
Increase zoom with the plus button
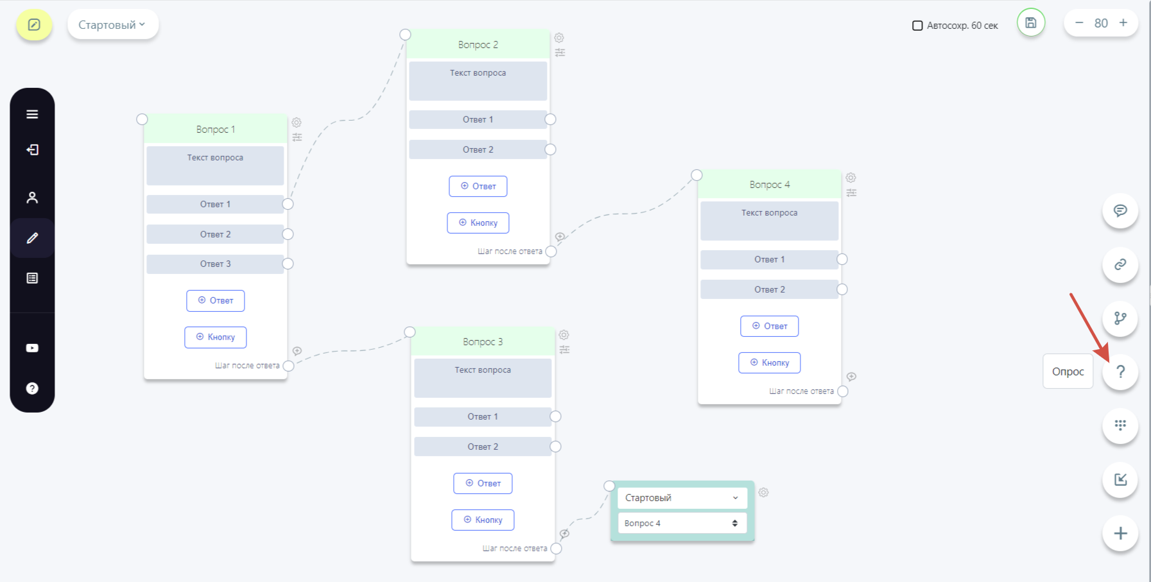(x=1123, y=23)
